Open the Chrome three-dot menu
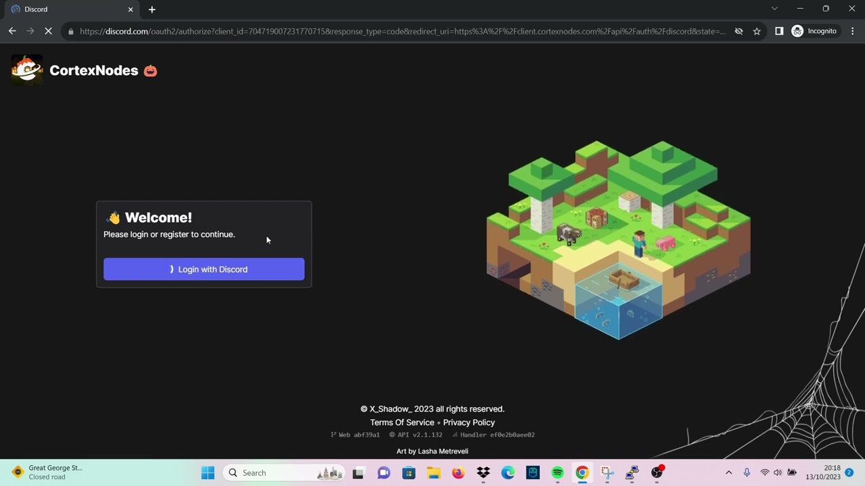 click(x=853, y=31)
